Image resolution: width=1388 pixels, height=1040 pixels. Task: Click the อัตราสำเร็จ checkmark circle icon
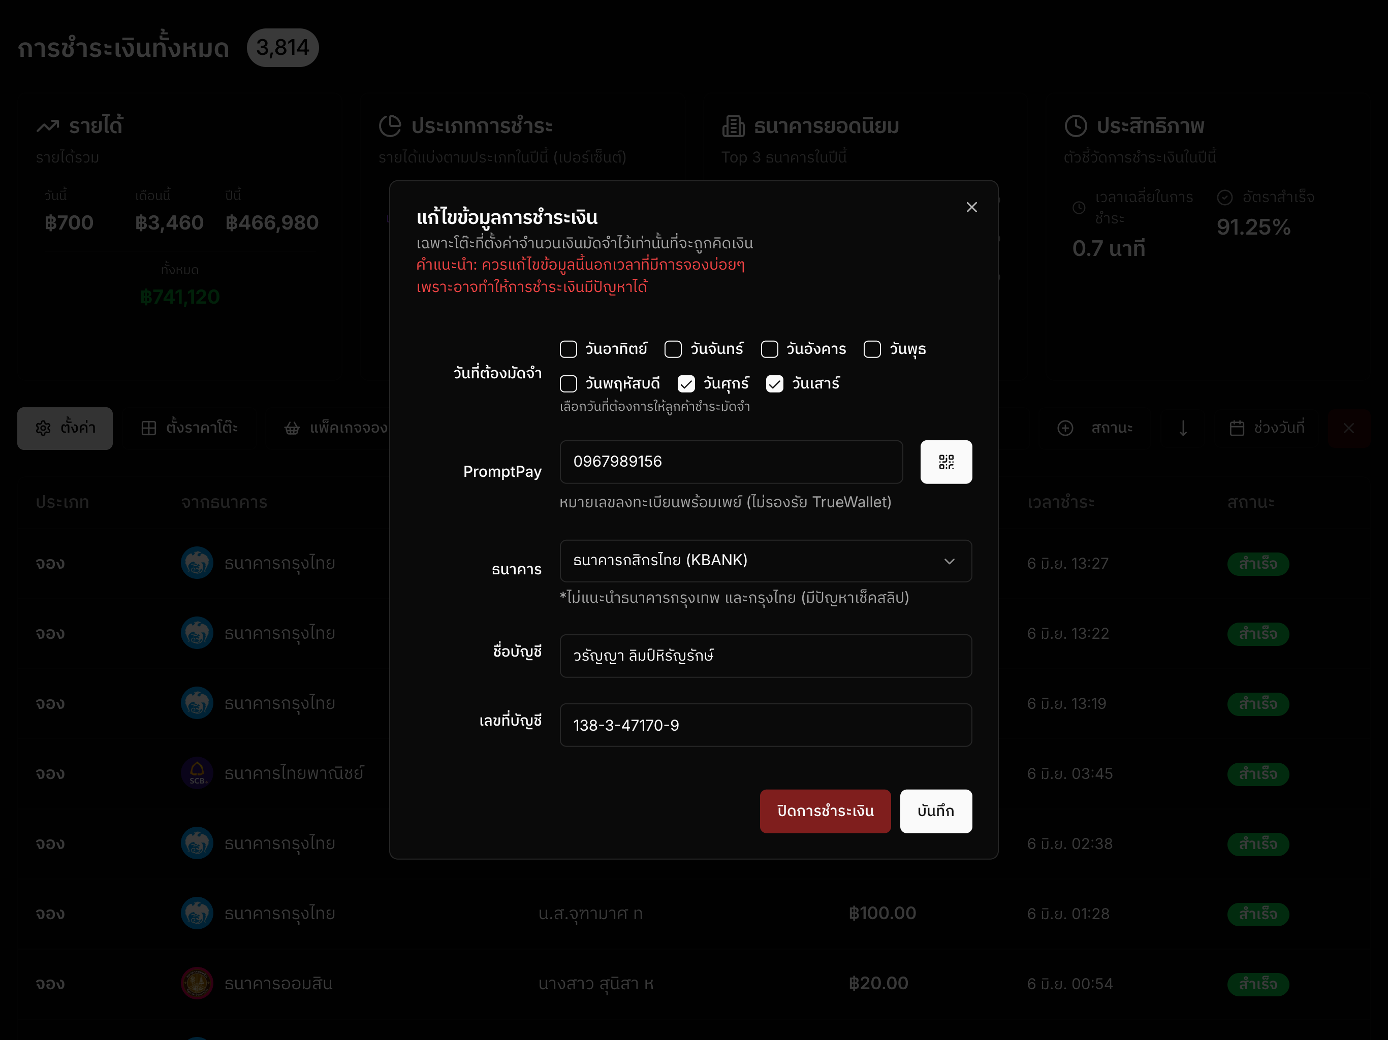tap(1225, 198)
